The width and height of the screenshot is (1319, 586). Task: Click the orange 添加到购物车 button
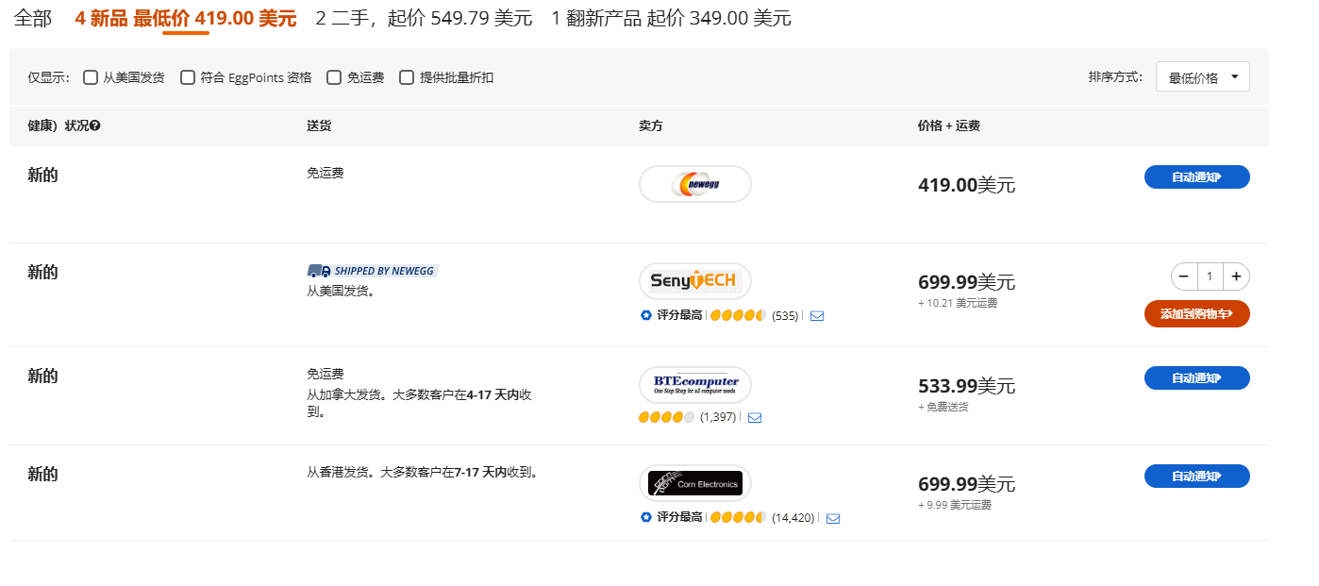1196,313
